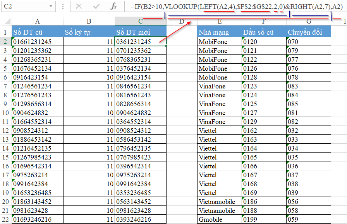
Task: Click the 'Chuyển đổi' header cell
Action: (309, 32)
